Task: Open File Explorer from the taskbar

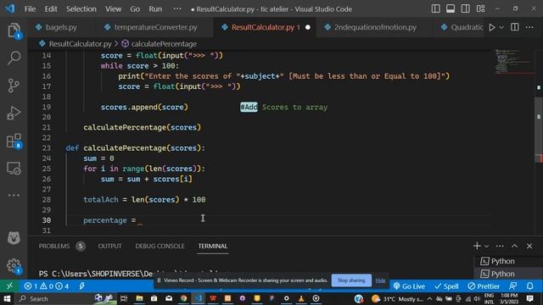Action: (x=139, y=298)
